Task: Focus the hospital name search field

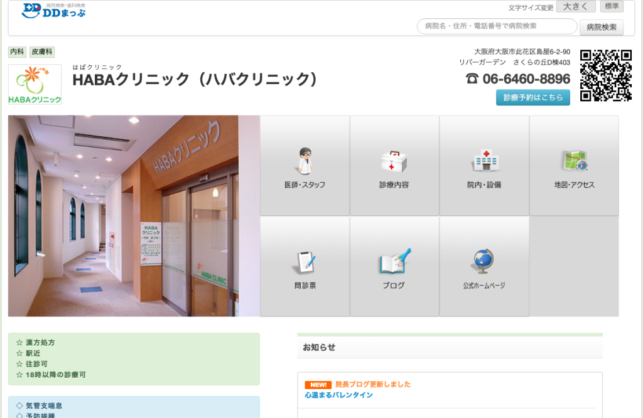Action: (x=497, y=26)
